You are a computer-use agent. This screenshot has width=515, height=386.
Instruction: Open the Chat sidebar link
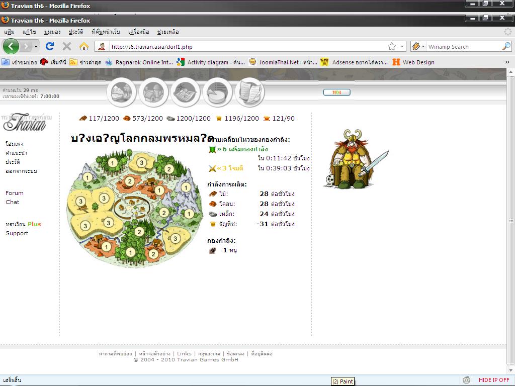pos(12,202)
